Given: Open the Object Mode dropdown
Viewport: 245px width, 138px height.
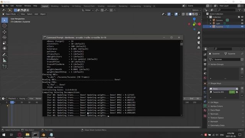Looking at the screenshot, I should [x=10, y=14].
